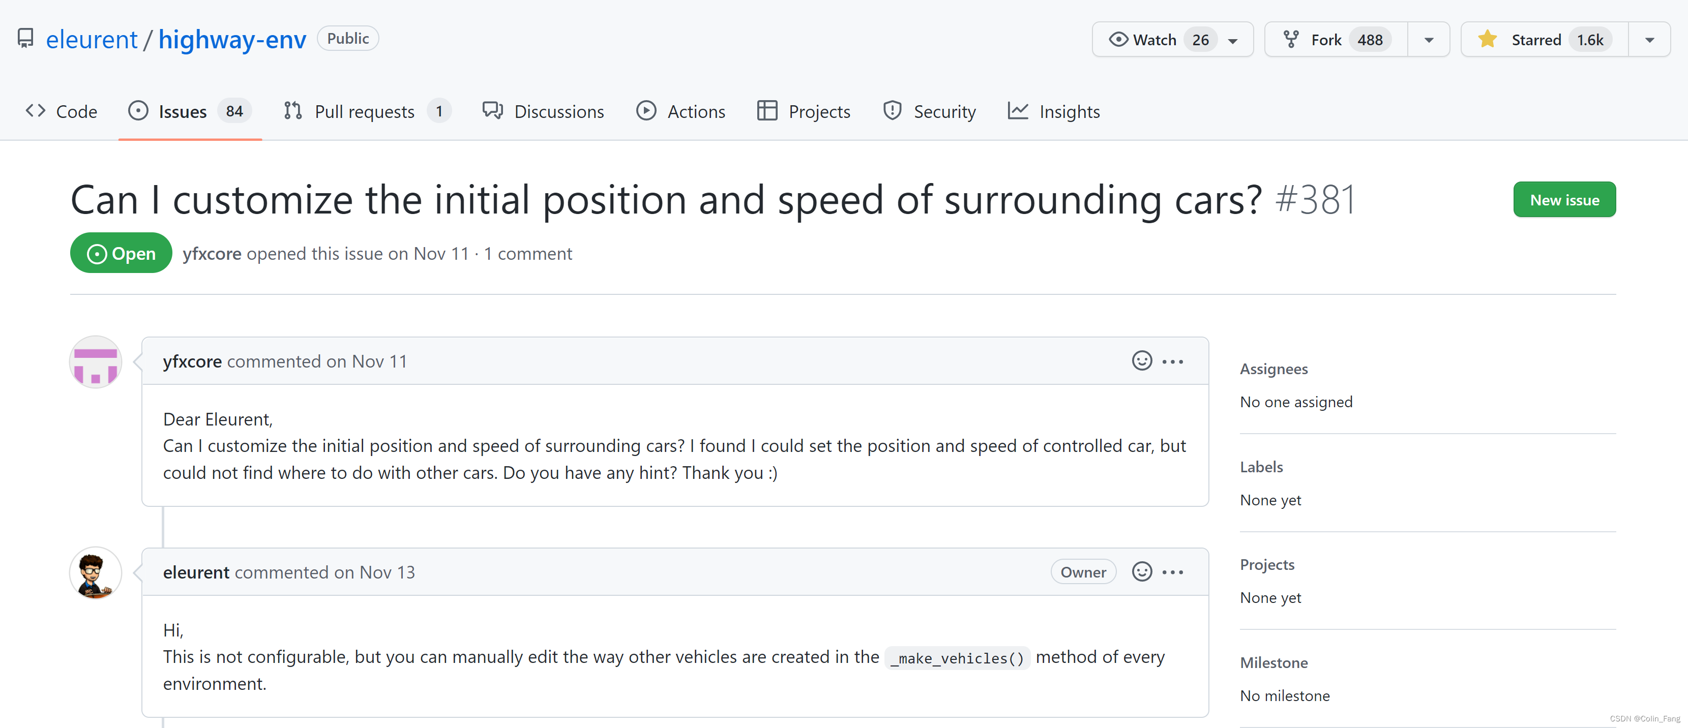Switch to the Projects tab

[804, 111]
